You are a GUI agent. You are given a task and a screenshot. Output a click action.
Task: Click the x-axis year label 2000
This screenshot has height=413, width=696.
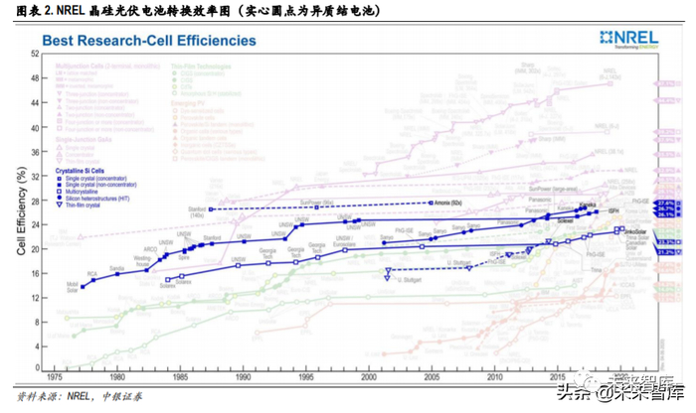[x=369, y=377]
